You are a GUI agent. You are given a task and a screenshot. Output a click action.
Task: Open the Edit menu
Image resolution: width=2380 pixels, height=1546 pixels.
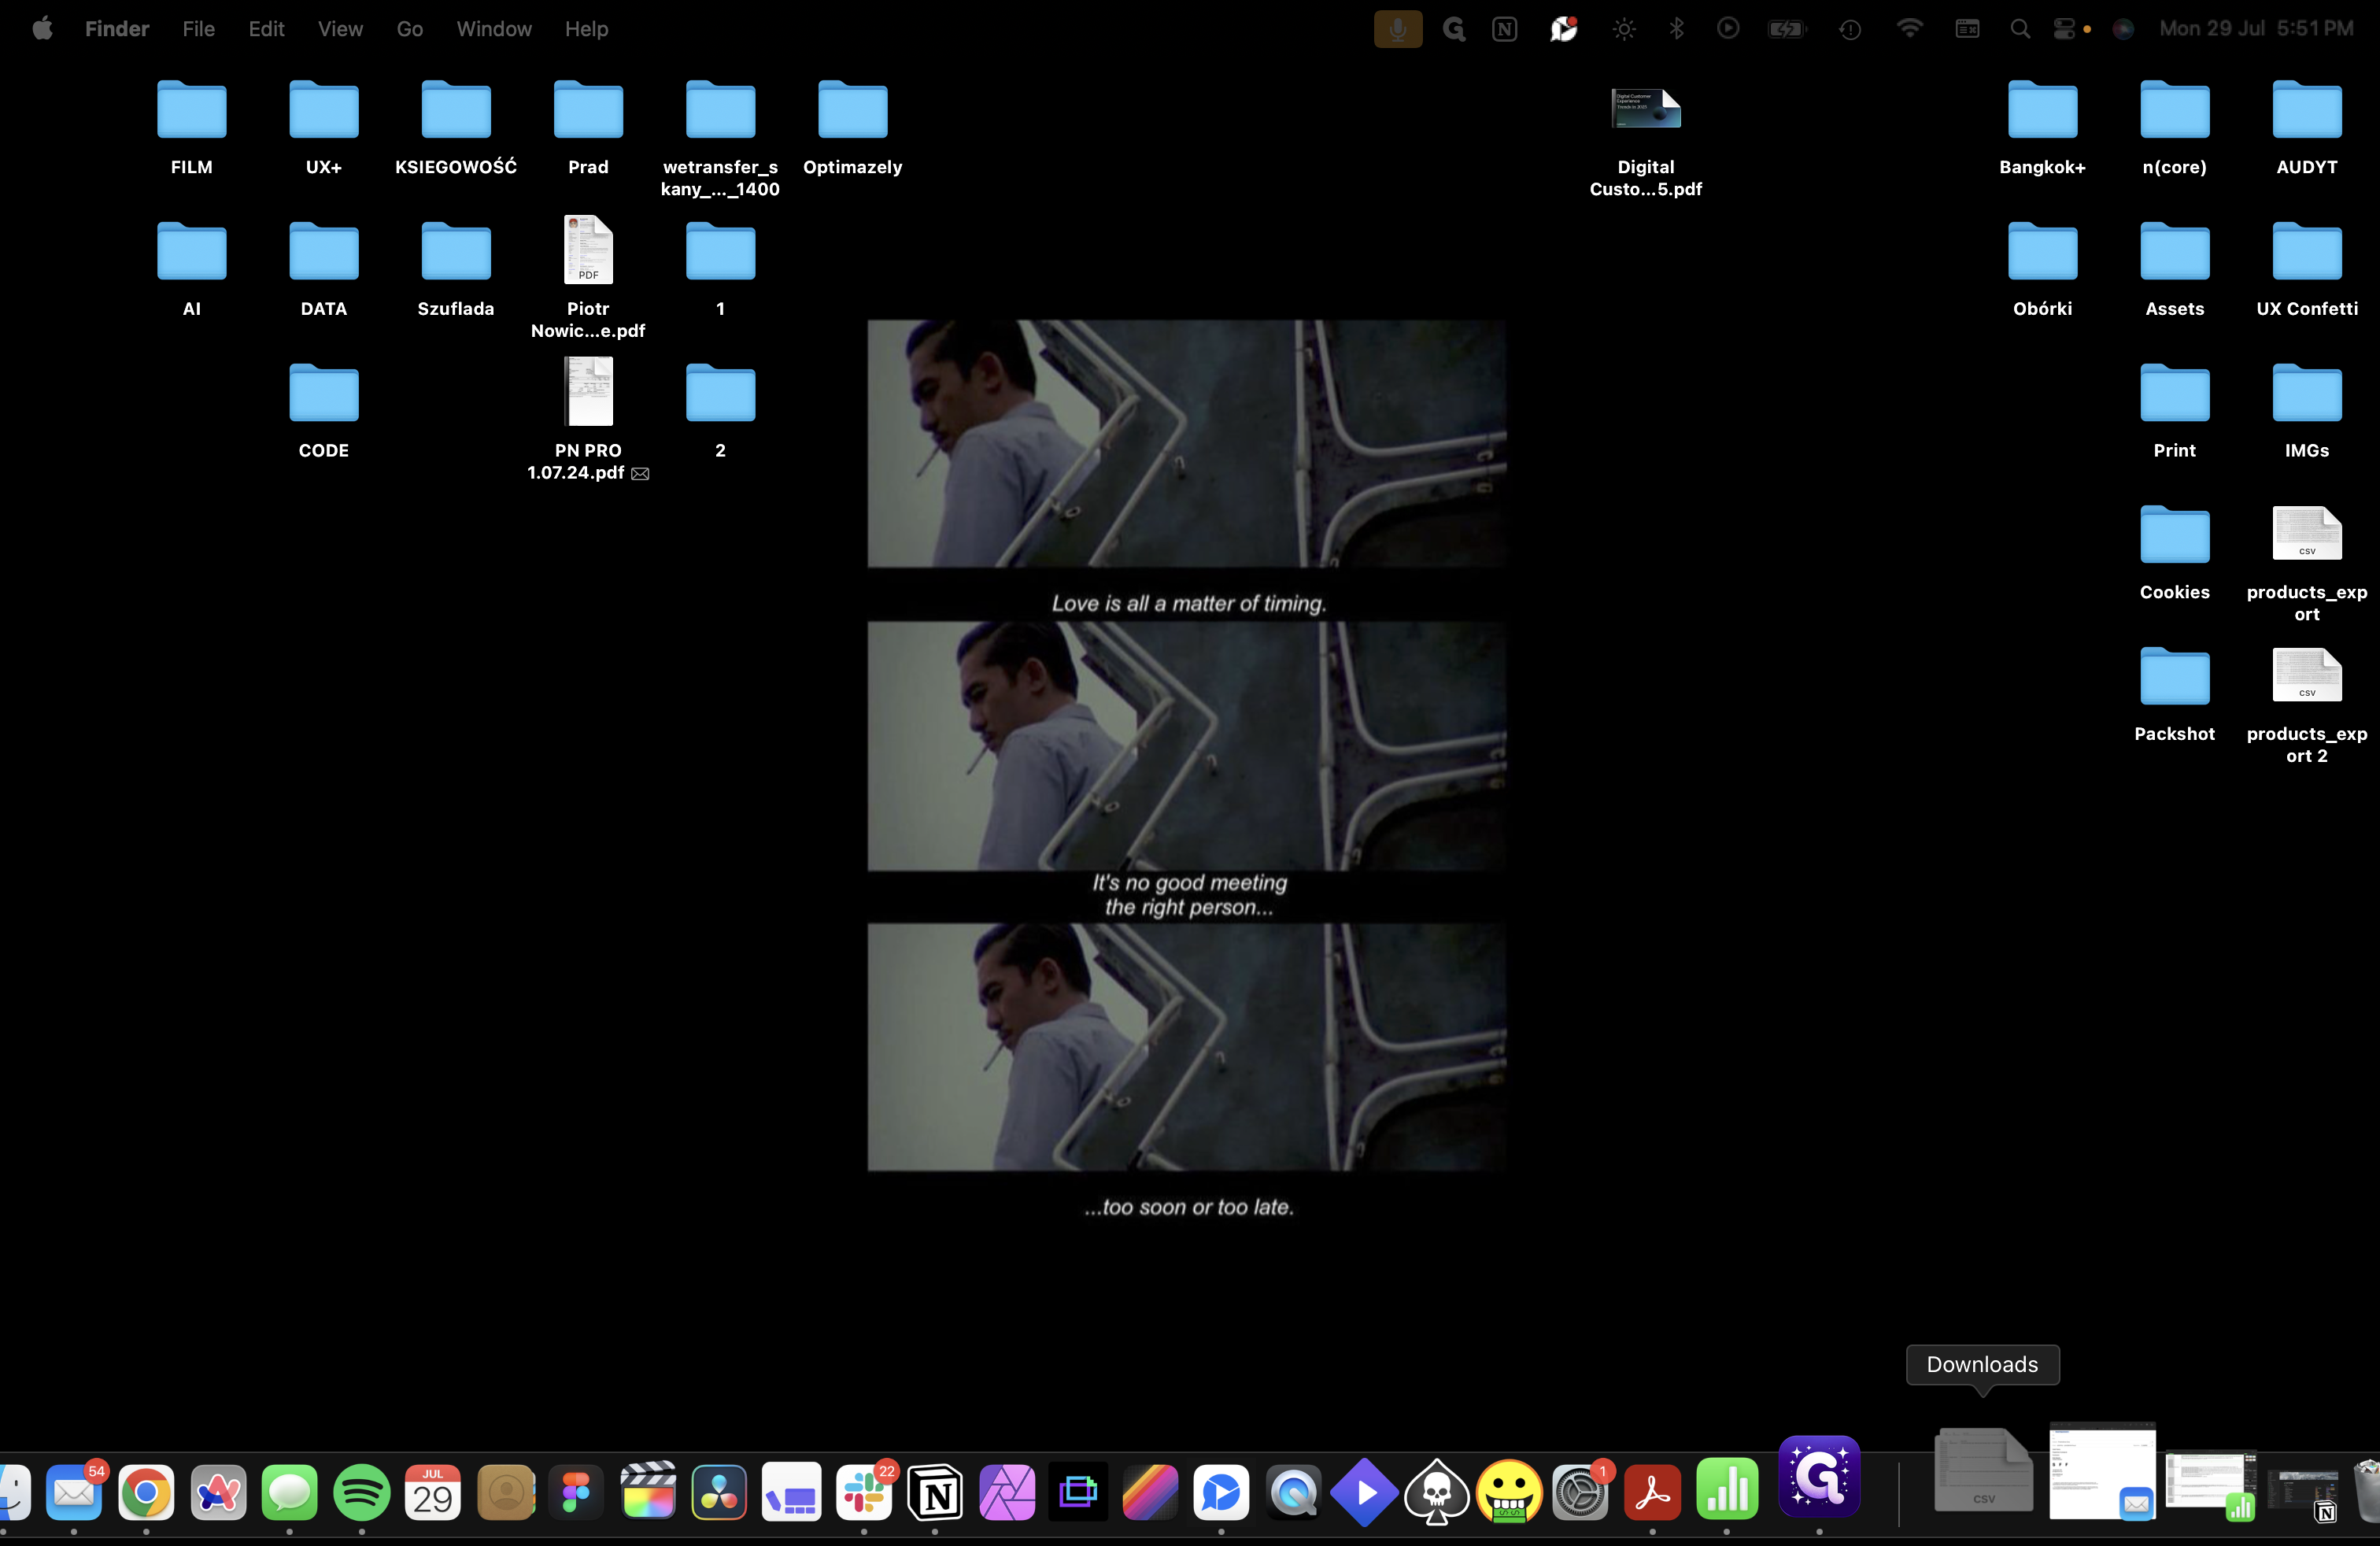coord(266,29)
